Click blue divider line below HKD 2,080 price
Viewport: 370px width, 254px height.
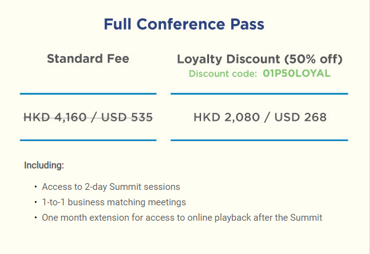tap(259, 140)
